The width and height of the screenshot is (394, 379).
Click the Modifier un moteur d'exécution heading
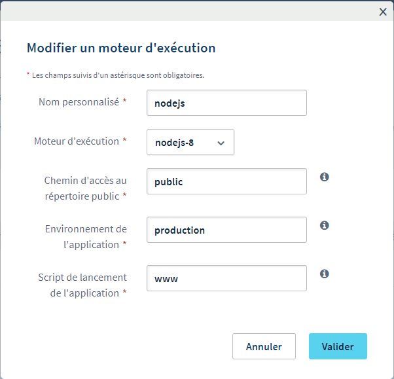point(120,48)
